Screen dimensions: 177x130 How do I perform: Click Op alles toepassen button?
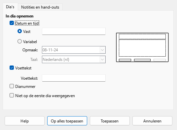(67, 121)
